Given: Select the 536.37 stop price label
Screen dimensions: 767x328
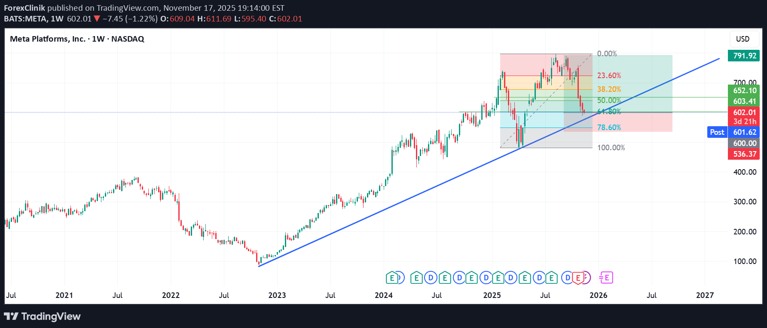Looking at the screenshot, I should point(744,154).
